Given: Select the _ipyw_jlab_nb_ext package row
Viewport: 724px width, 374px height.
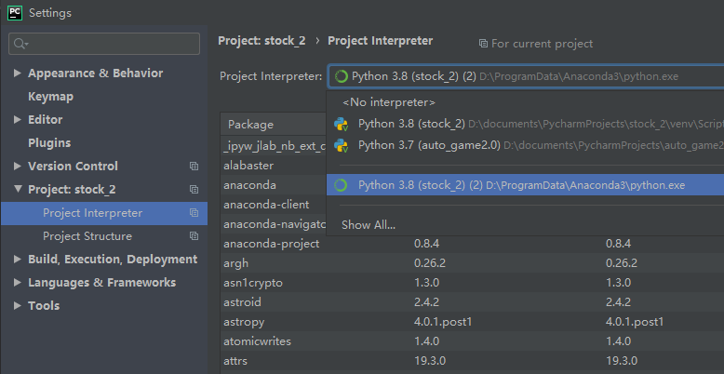Looking at the screenshot, I should 274,146.
